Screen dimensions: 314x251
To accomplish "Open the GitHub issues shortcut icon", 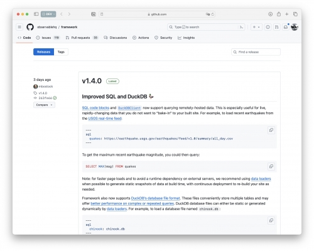I will coord(268,27).
